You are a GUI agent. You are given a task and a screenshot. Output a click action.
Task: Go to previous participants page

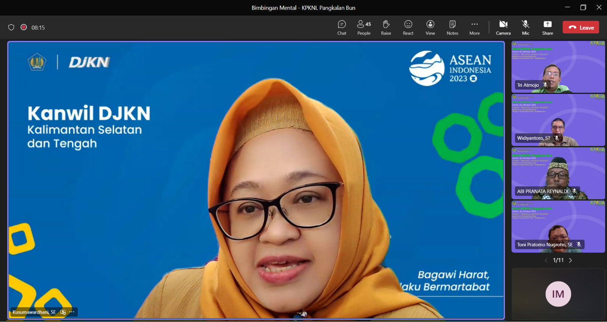coord(546,260)
